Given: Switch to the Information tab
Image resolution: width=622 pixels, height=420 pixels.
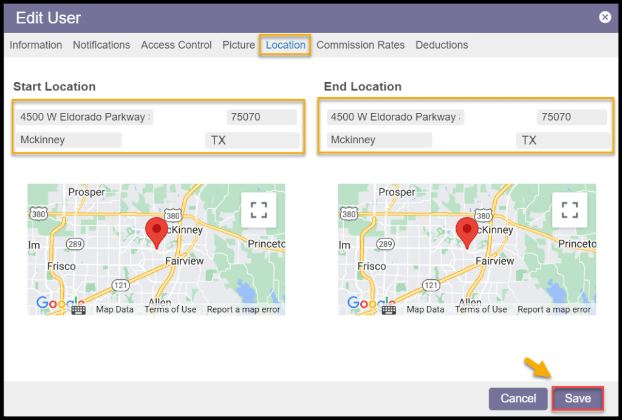Looking at the screenshot, I should coord(36,45).
